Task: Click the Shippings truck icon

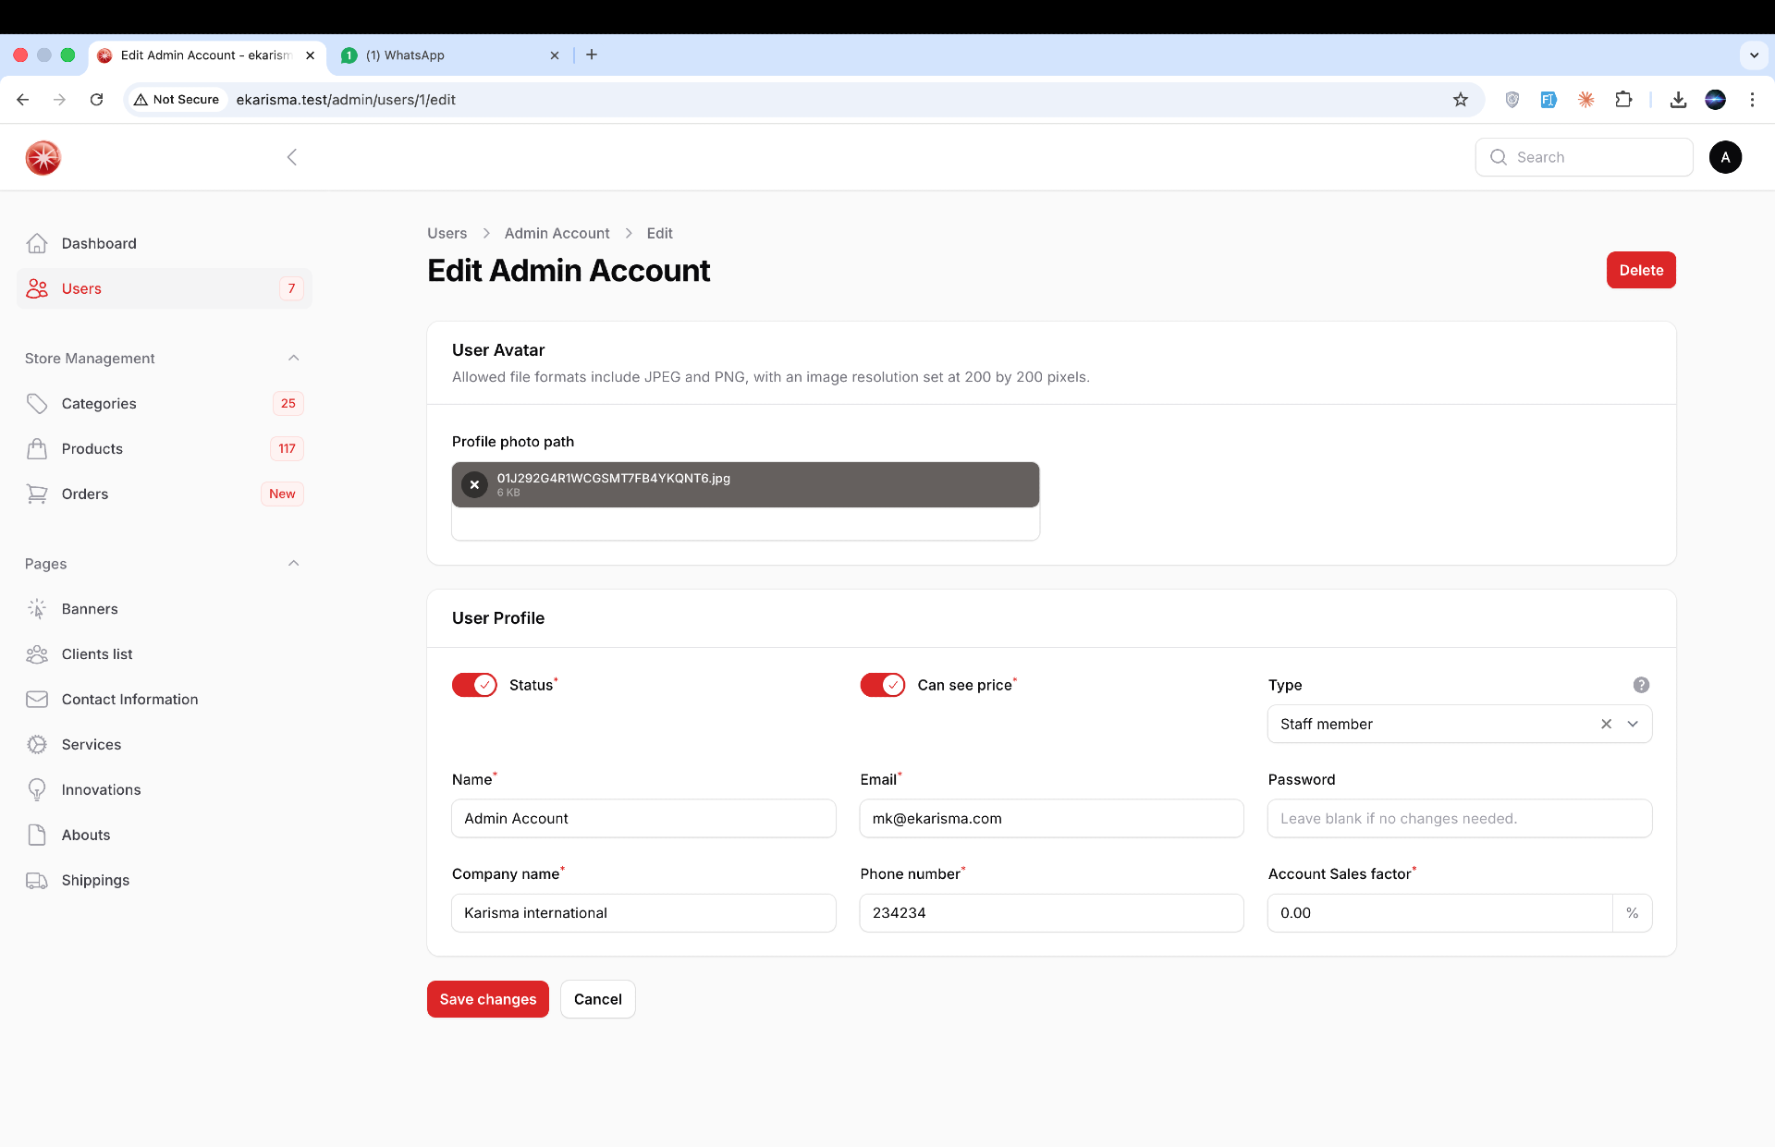Action: coord(37,881)
